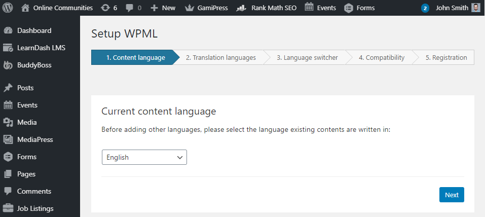Expand the English content language dropdown
Viewport: 485px width, 217px height.
coord(144,157)
